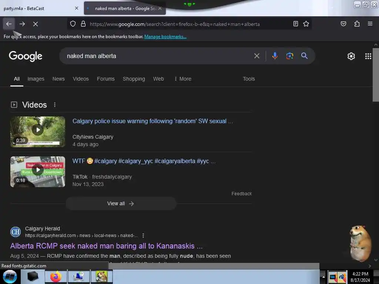Screen dimensions: 379x284
Task: Click the hamster desktop mascot
Action: click(360, 243)
